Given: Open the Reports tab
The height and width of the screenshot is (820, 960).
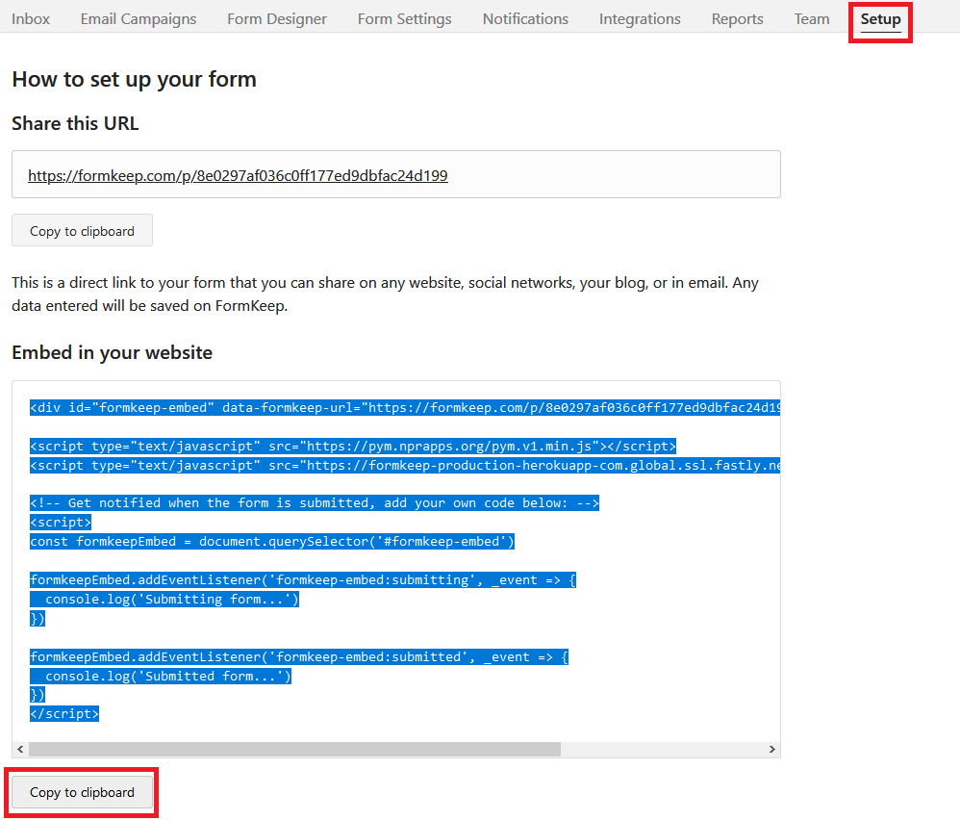Looking at the screenshot, I should (737, 19).
